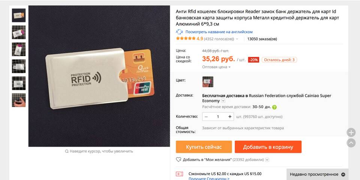This screenshot has height=180, width=360.
Task: Click the magnifier icon under the product image
Action: (67, 151)
